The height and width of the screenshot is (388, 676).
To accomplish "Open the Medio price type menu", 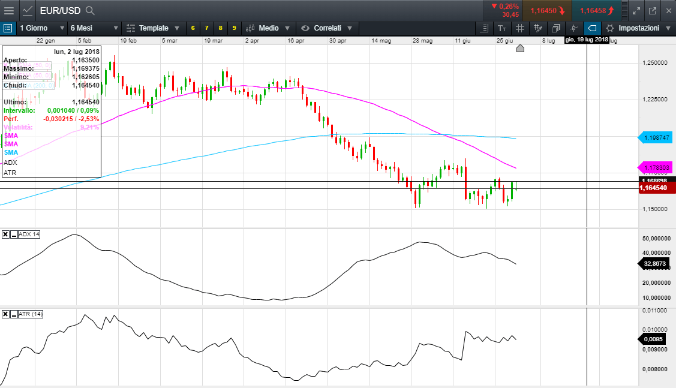I will [x=269, y=28].
